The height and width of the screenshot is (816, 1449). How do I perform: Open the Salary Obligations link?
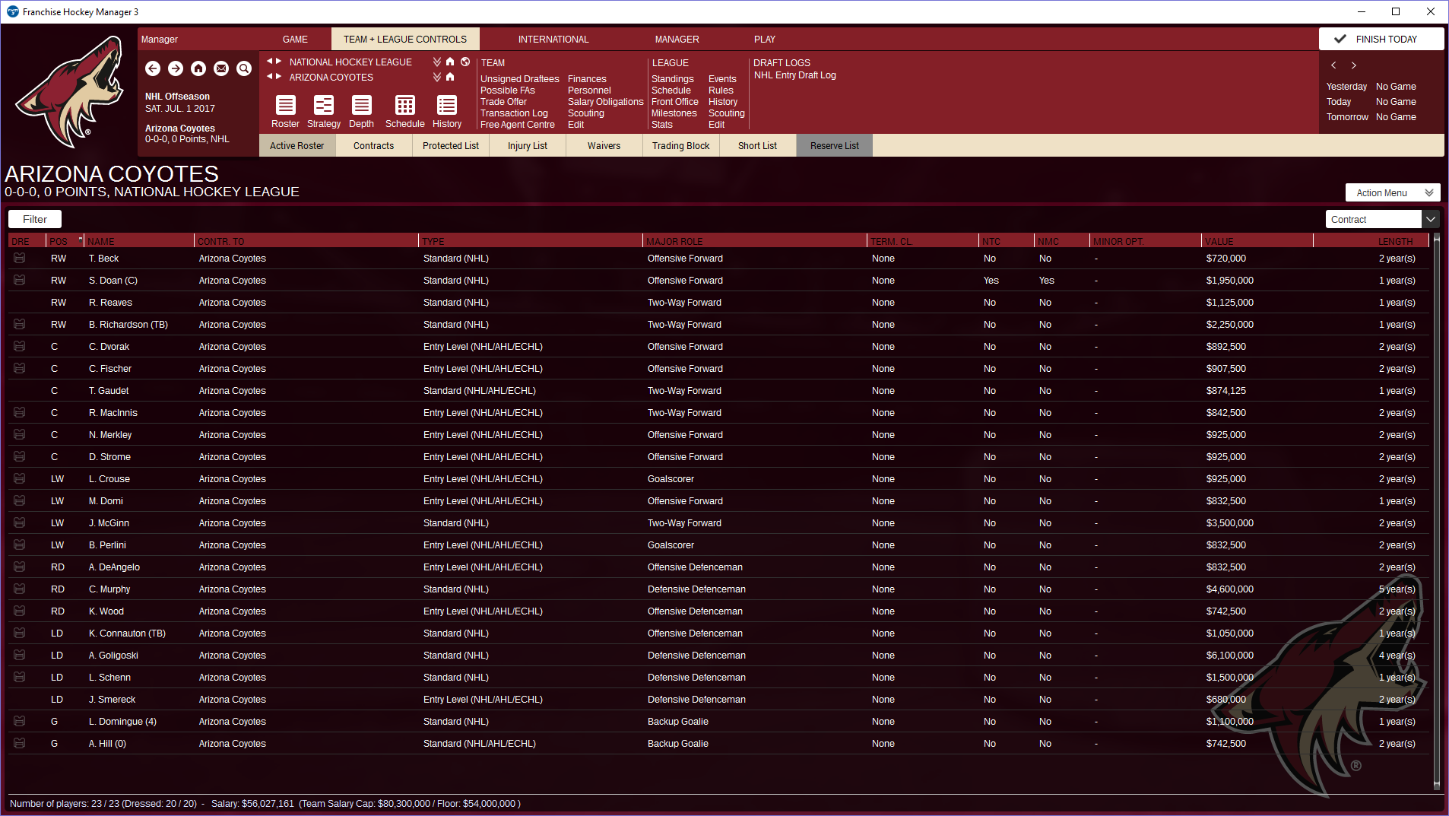pos(606,102)
